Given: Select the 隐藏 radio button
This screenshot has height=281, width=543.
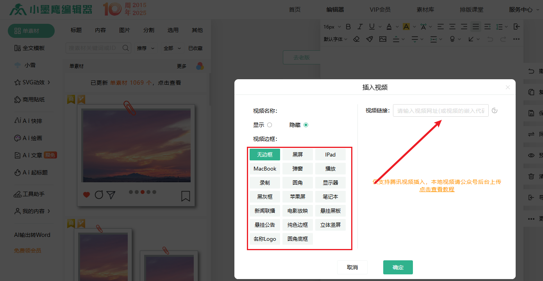Looking at the screenshot, I should click(306, 125).
